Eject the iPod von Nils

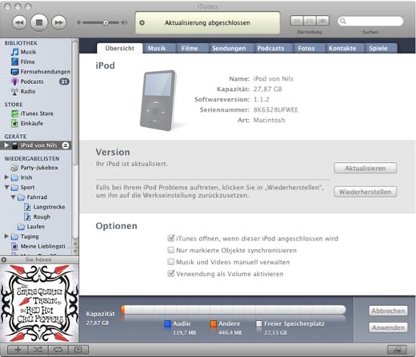[x=66, y=145]
